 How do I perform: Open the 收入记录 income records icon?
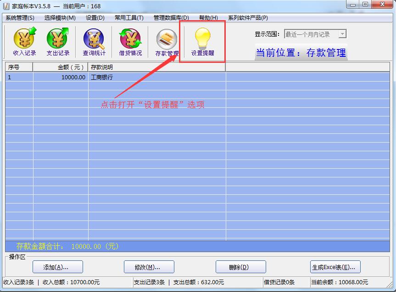tap(24, 42)
